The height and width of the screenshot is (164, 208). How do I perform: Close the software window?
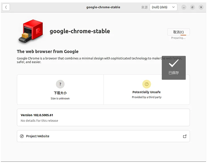201,7
